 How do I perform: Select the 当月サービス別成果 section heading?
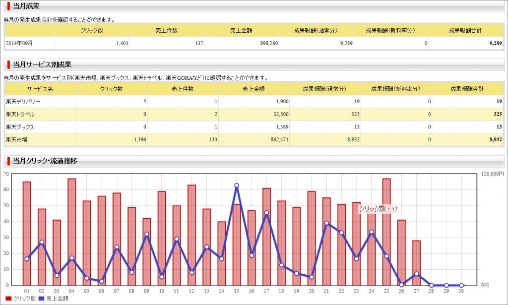[42, 64]
